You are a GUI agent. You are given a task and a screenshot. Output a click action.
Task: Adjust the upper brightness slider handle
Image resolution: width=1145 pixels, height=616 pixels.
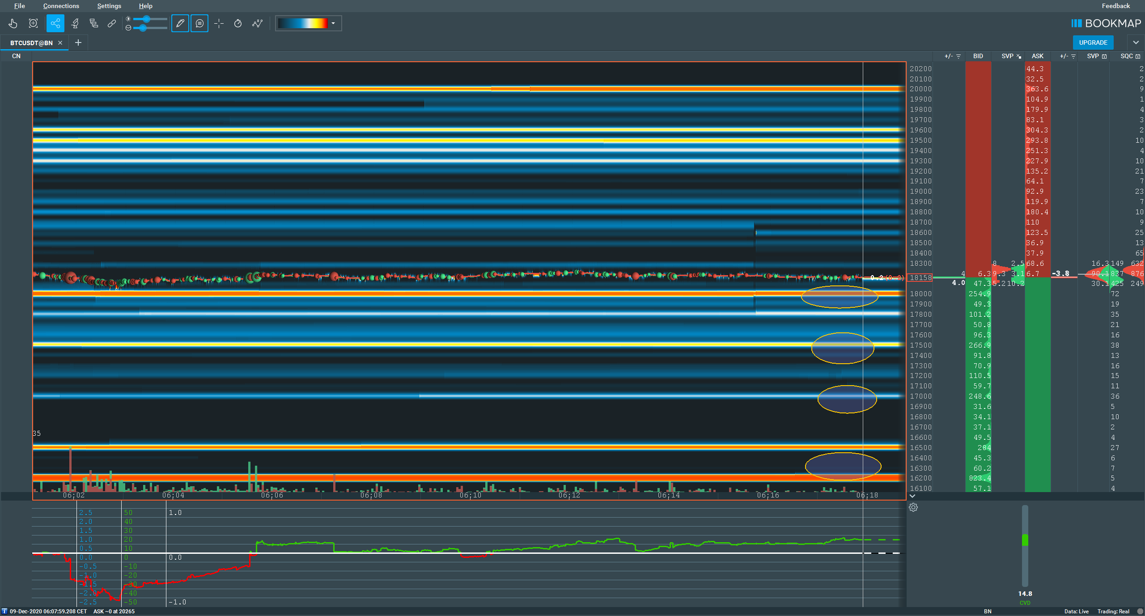coord(147,19)
